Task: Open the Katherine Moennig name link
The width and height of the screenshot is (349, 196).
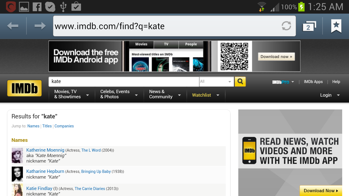Action: point(45,150)
